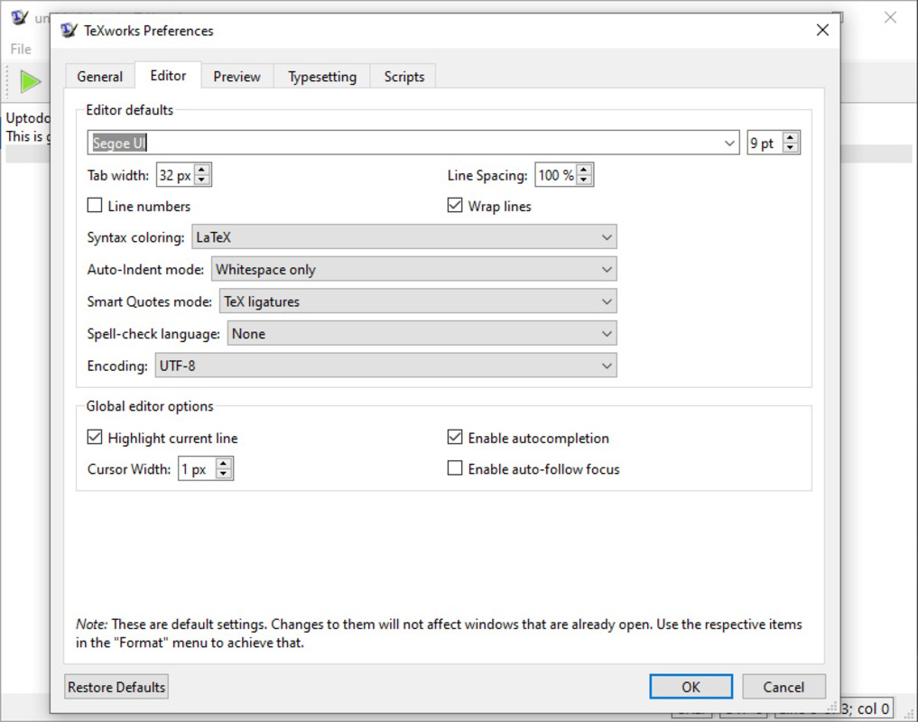918x722 pixels.
Task: Open the Preview tab
Action: tap(236, 77)
